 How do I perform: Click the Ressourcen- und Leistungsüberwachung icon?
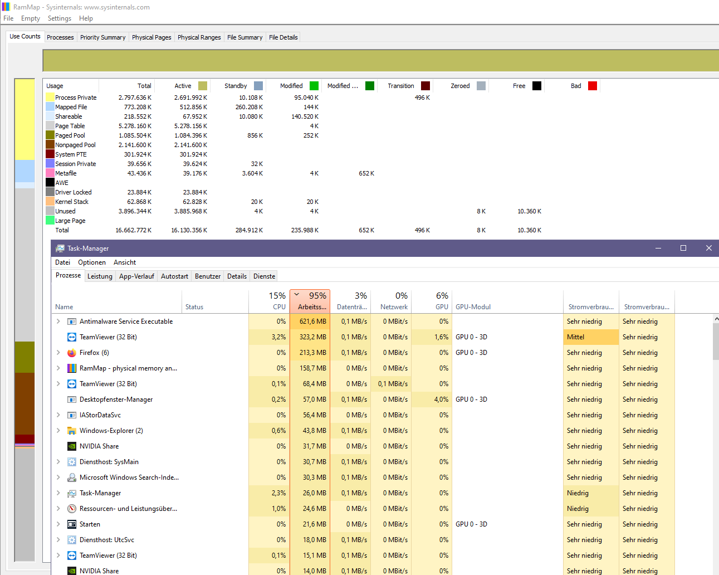[x=72, y=509]
